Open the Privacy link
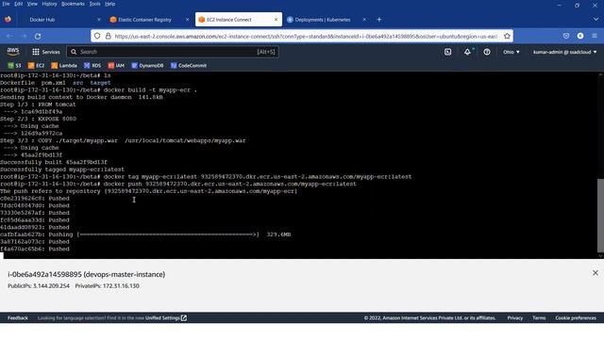Image resolution: width=604 pixels, height=339 pixels. click(515, 318)
